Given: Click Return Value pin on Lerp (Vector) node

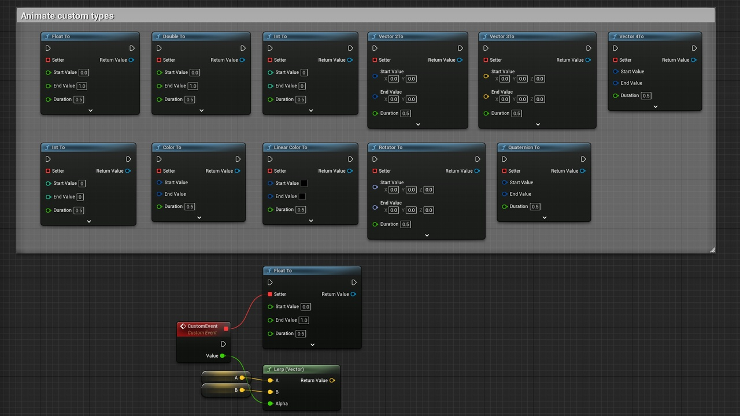Looking at the screenshot, I should coord(332,381).
